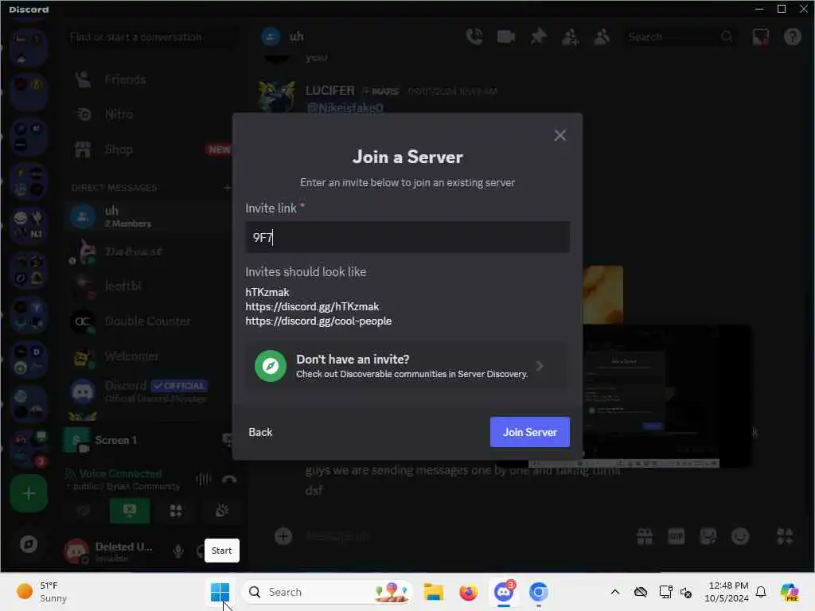Open Firefox from the taskbar
This screenshot has width=815, height=611.
(468, 592)
